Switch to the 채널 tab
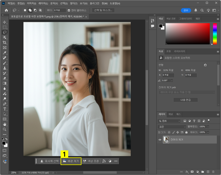Image resolution: width=221 pixels, height=175 pixels. click(x=171, y=114)
